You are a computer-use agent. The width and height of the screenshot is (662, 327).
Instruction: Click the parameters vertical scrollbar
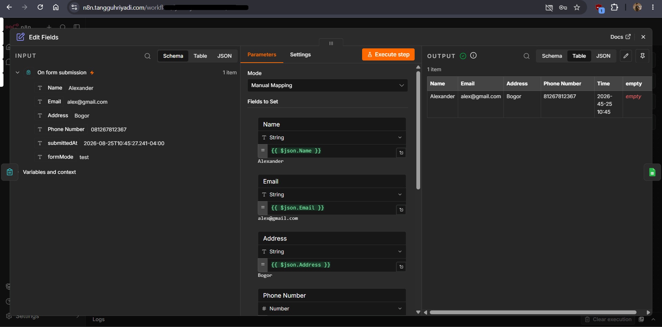418,130
